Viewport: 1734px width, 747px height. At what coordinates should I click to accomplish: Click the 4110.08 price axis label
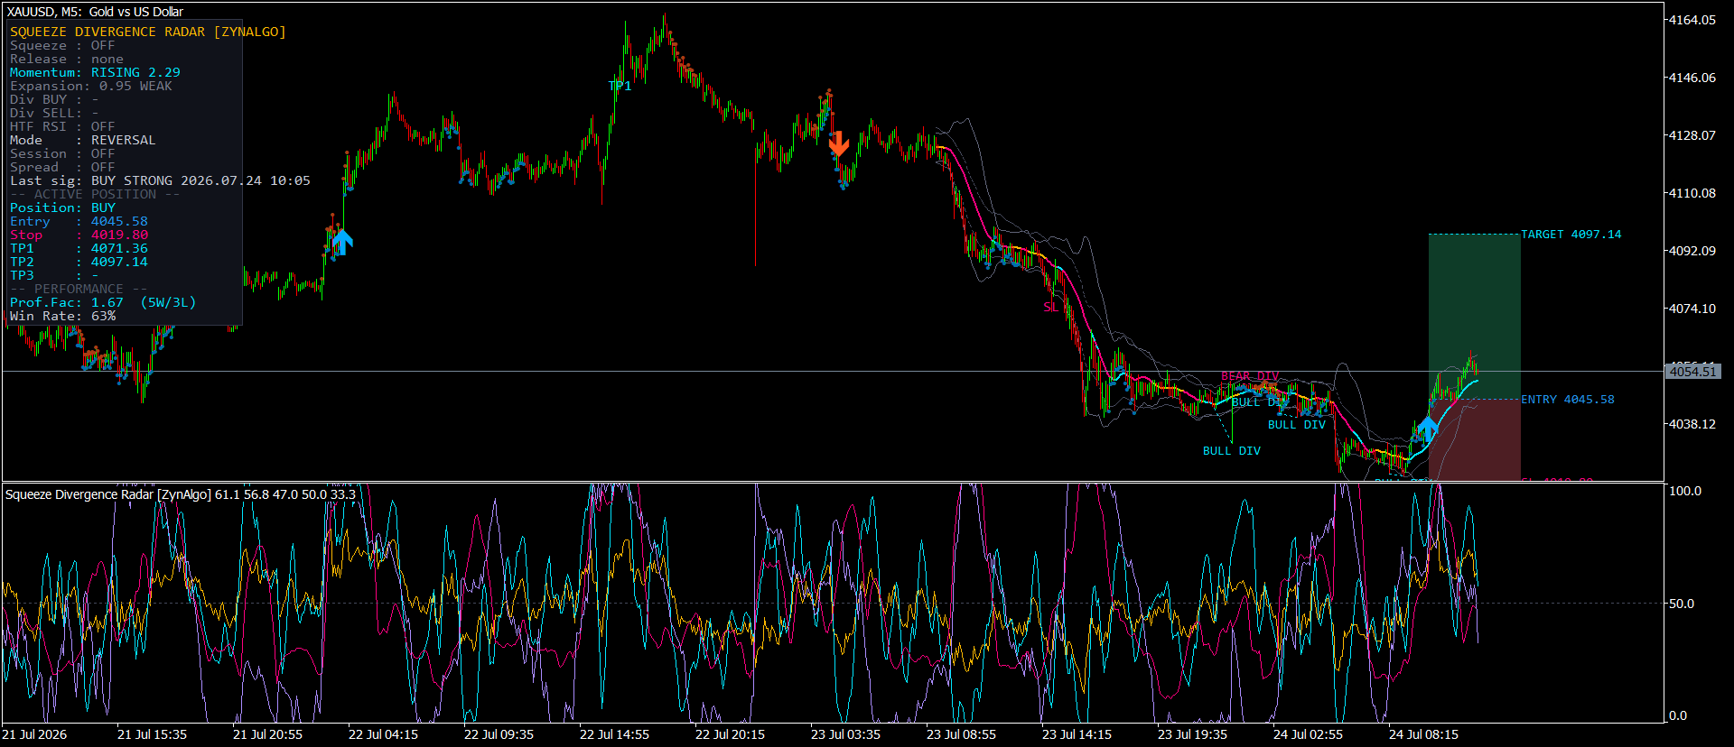(1692, 193)
